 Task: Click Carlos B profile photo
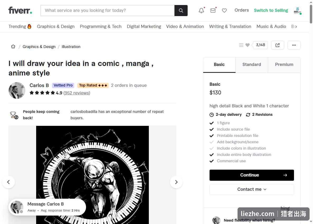point(17,90)
